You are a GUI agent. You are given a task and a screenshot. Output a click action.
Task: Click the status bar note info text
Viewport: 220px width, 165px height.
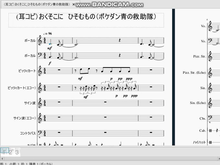[26, 164]
